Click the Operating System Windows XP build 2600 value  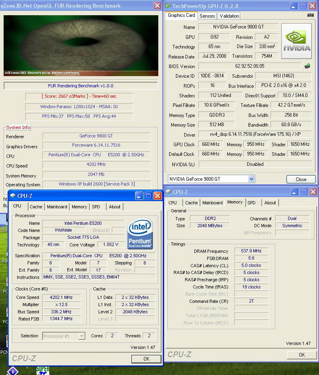pyautogui.click(x=97, y=184)
